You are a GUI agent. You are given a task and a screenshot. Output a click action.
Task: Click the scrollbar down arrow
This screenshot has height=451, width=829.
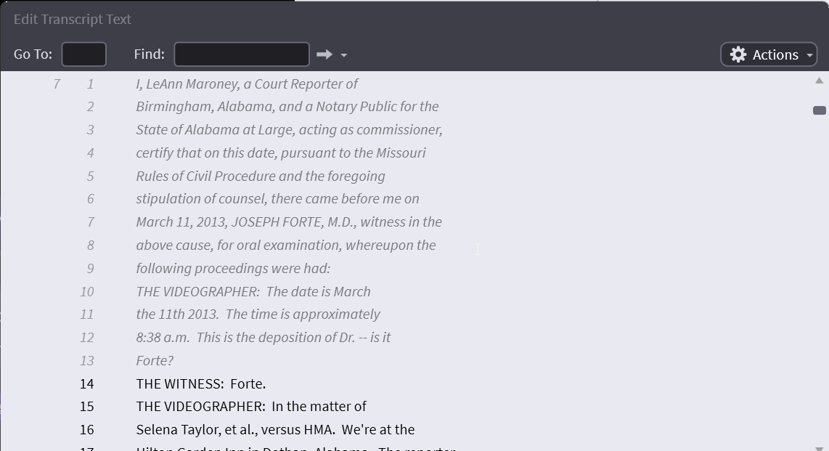coord(820,448)
